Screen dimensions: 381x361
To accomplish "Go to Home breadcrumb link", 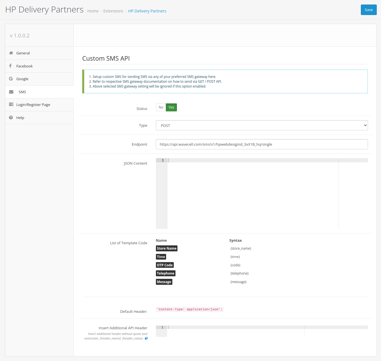I will coord(93,11).
